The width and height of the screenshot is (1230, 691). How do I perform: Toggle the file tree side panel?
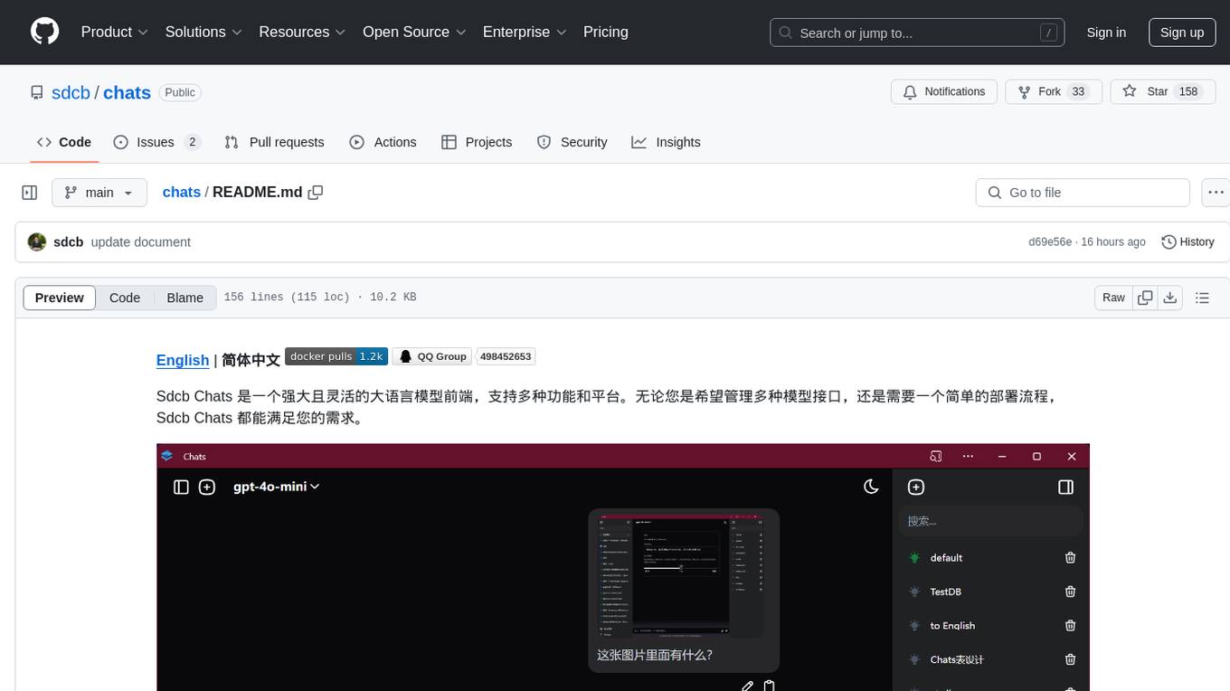pos(30,193)
